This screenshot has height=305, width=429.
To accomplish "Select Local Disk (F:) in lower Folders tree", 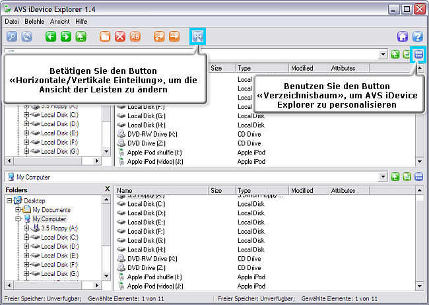I will coord(59,265).
